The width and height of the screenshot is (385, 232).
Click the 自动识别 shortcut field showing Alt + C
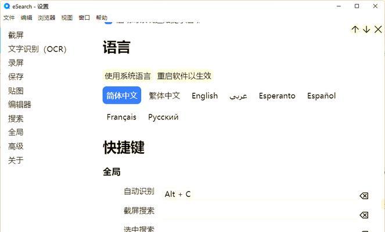pos(259,194)
